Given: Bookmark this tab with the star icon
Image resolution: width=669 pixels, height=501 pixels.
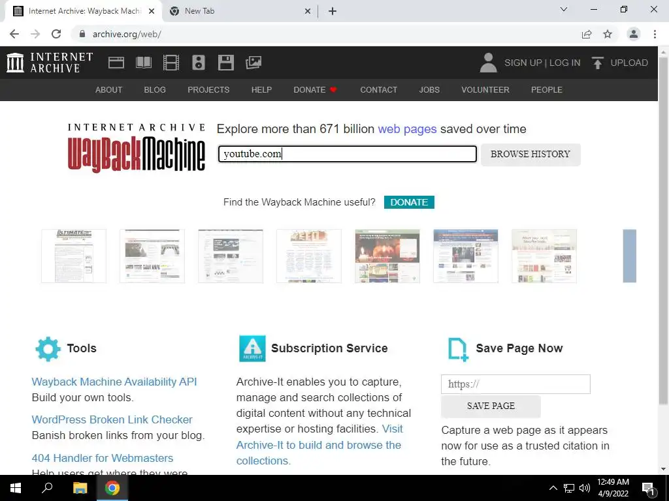Looking at the screenshot, I should pos(608,34).
